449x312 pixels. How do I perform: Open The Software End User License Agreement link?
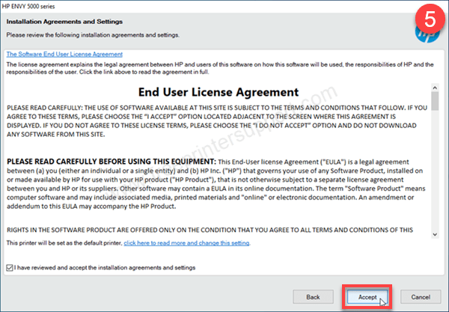pos(64,55)
